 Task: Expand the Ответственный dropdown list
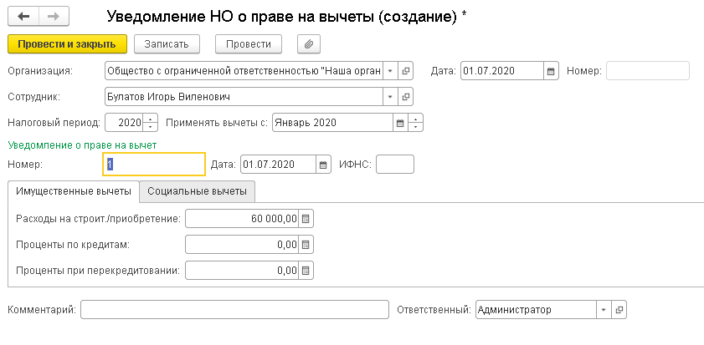click(604, 310)
